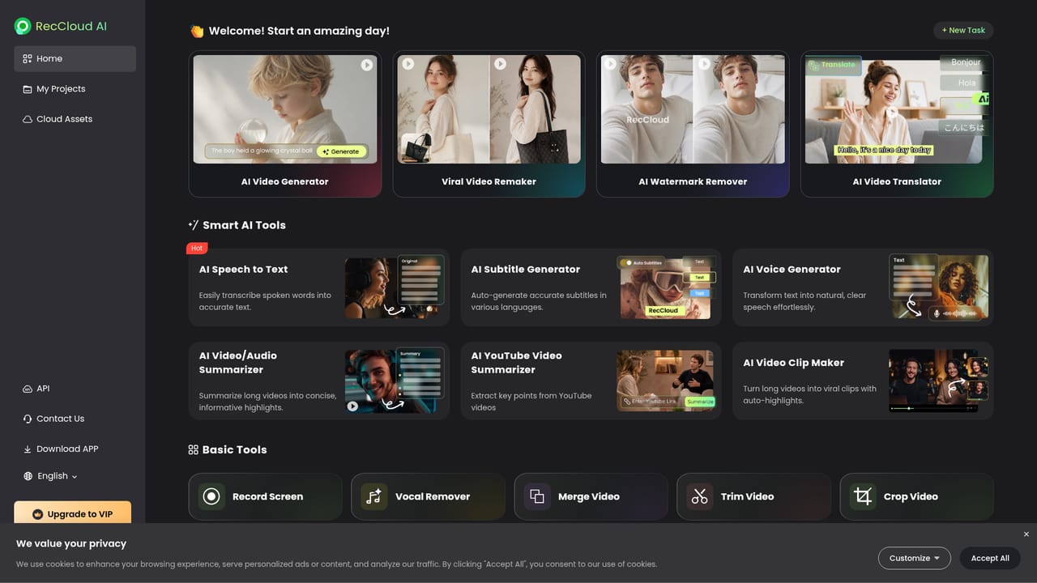Click the Download APP arrow icon
The height and width of the screenshot is (583, 1037).
[x=28, y=449]
